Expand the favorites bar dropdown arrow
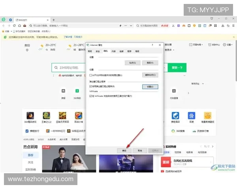Image resolution: width=237 pixels, height=189 pixels. point(11,31)
